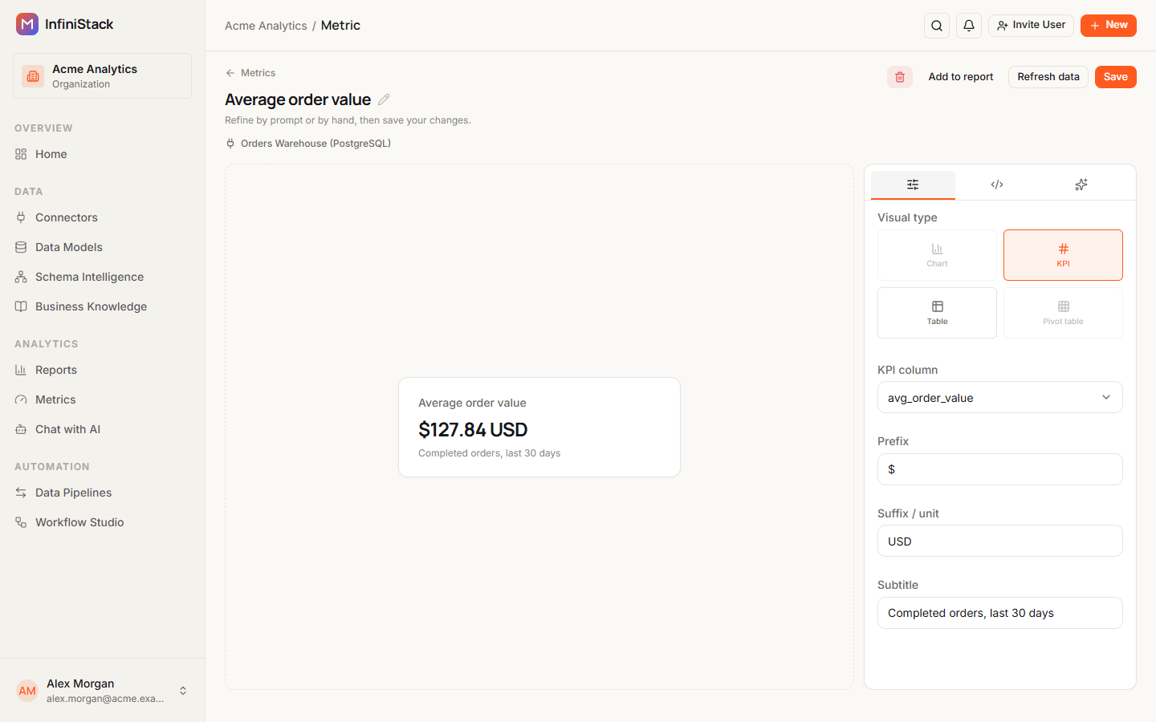Screen dimensions: 1156x722
Task: Switch to the settings sliders tab
Action: [913, 185]
